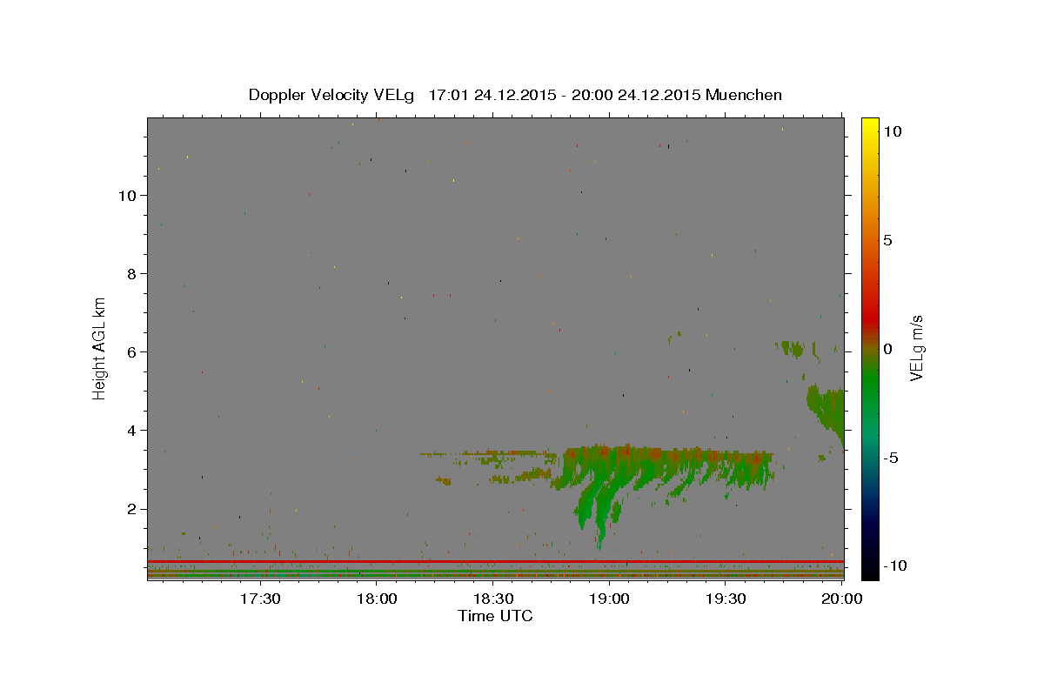The width and height of the screenshot is (1044, 696).
Task: Click the colorbar value label 5
Action: (x=887, y=240)
